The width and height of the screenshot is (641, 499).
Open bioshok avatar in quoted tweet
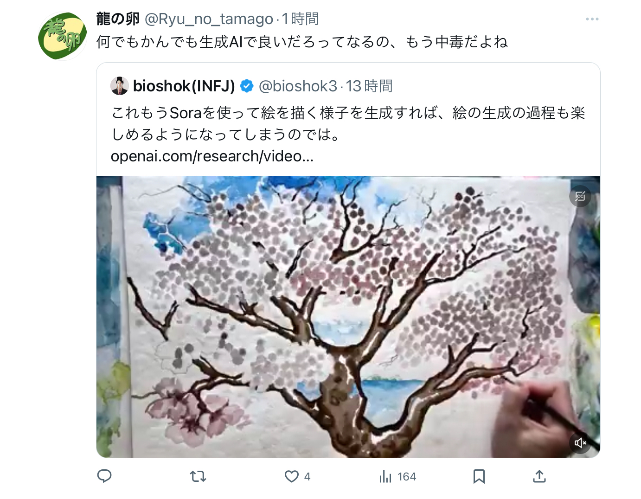(x=120, y=86)
